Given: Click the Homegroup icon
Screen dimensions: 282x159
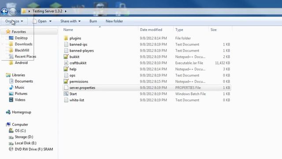Looking at the screenshot, I should coord(8,112).
